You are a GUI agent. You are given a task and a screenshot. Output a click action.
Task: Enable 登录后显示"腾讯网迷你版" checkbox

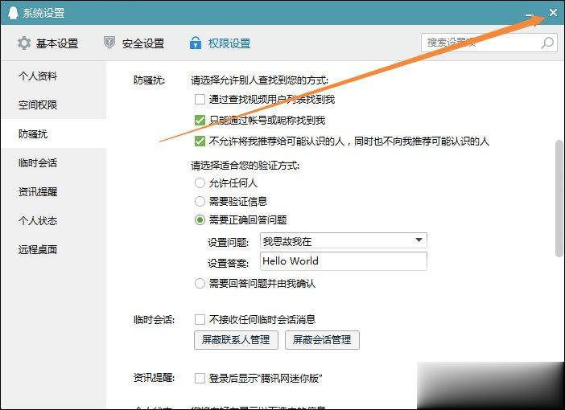(200, 378)
